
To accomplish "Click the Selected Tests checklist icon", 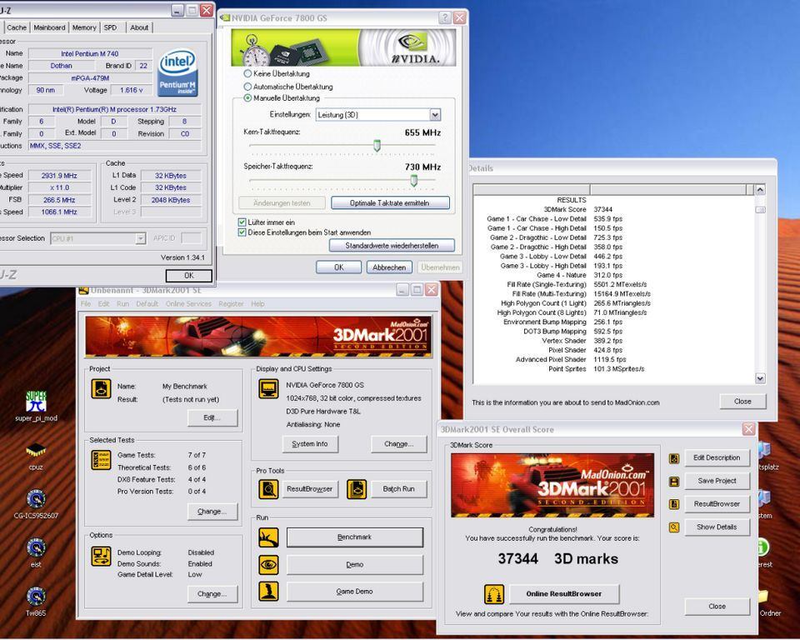I will (101, 459).
